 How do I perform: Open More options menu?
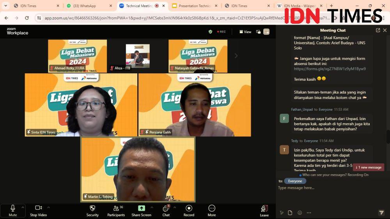[212, 210]
